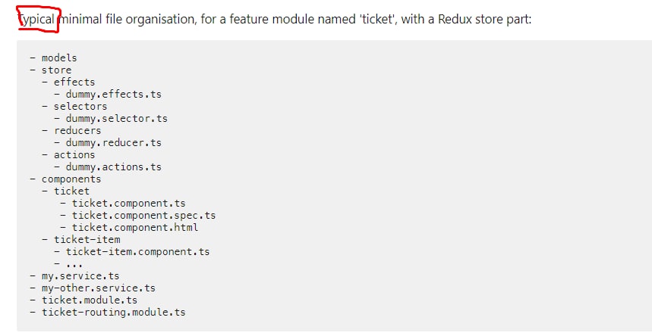Click ticket-routing.module.ts file name

pos(114,313)
